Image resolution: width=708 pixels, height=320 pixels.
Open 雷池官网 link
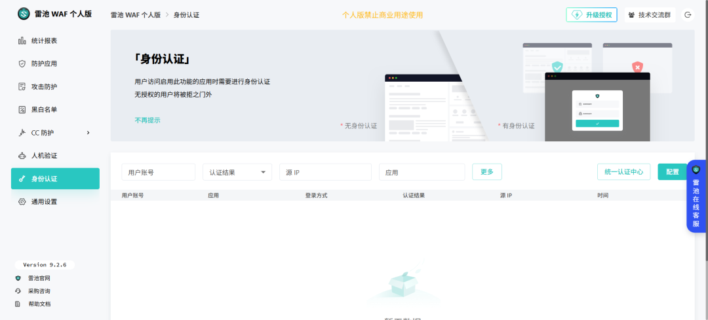tap(39, 278)
